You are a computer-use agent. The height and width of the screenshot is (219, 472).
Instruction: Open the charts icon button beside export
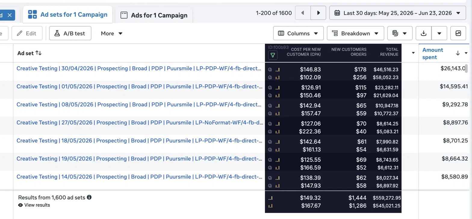tap(458, 33)
